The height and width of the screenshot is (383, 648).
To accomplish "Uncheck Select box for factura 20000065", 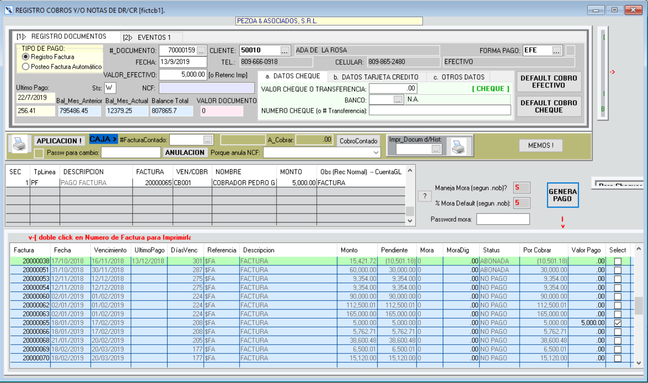I will pyautogui.click(x=618, y=323).
